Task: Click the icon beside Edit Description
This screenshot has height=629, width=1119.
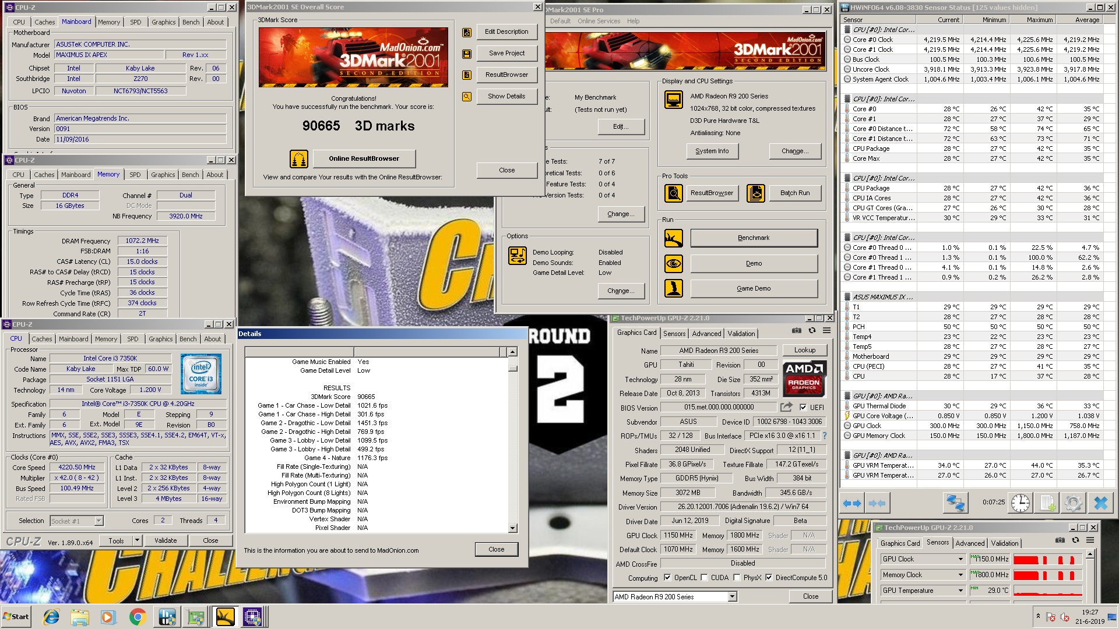Action: [x=467, y=33]
